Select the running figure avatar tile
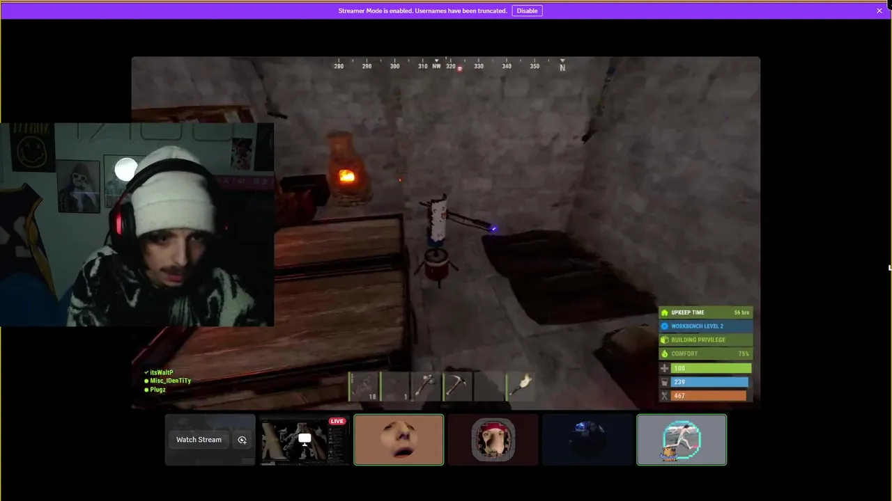Viewport: 892px width, 501px height. (682, 440)
